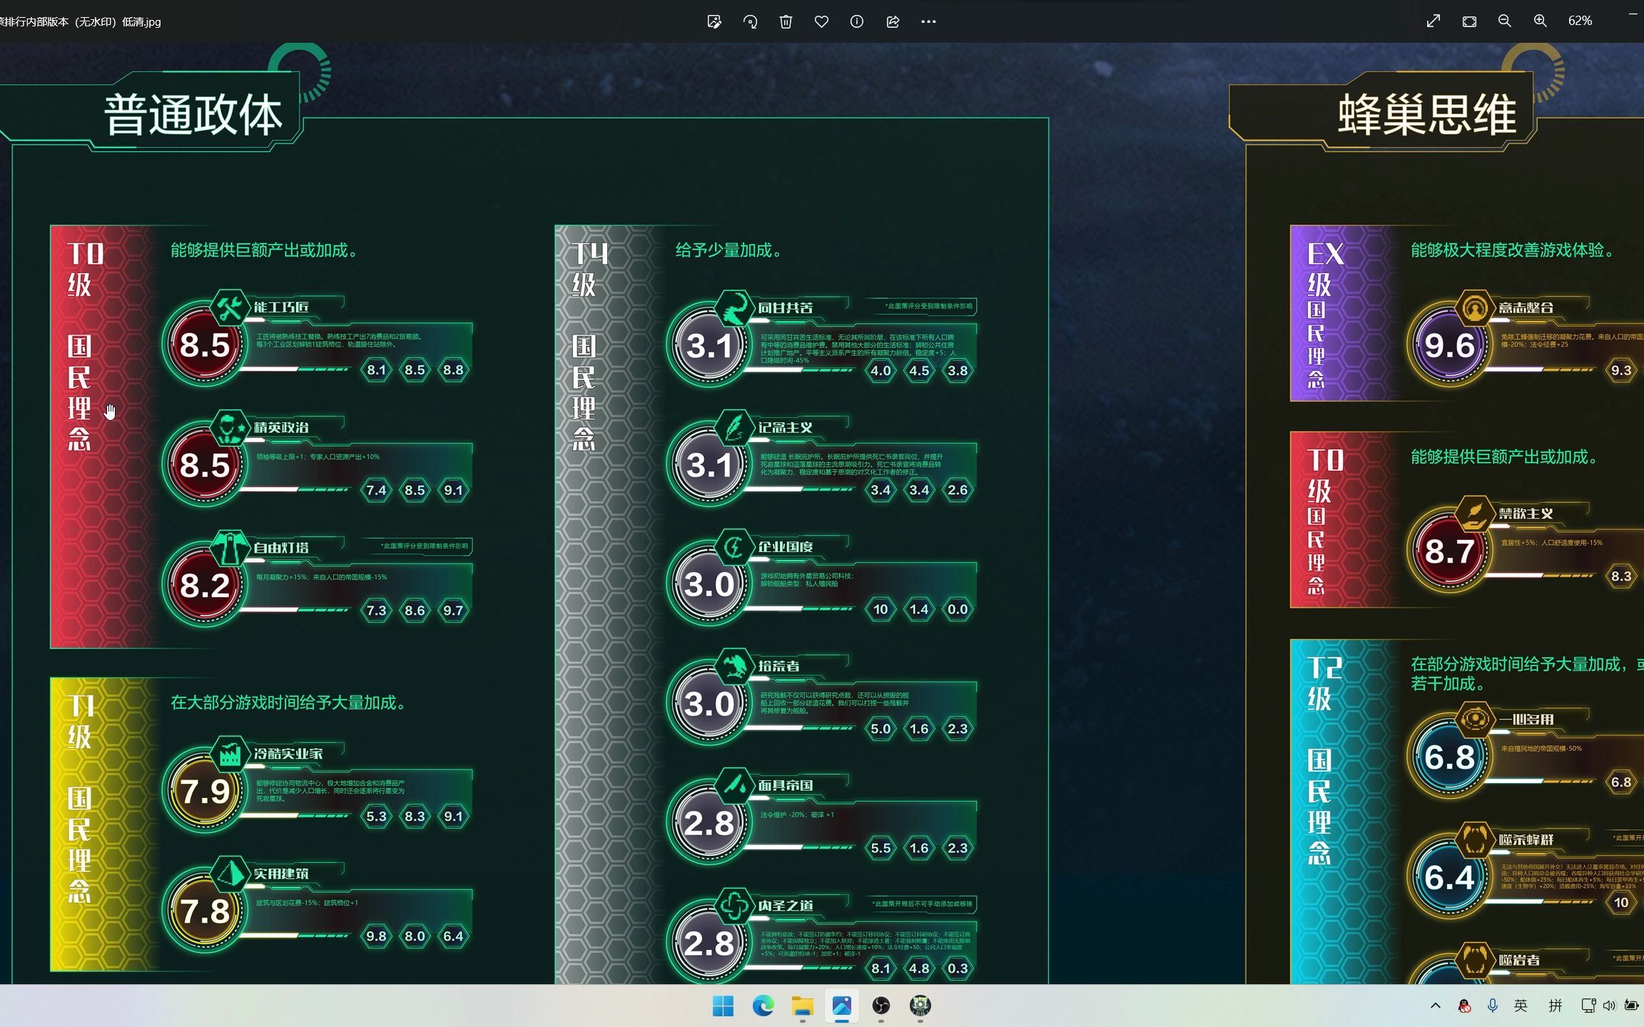Click the text 在大部分游戏时间给予大量加成。
This screenshot has width=1644, height=1027.
(x=289, y=702)
